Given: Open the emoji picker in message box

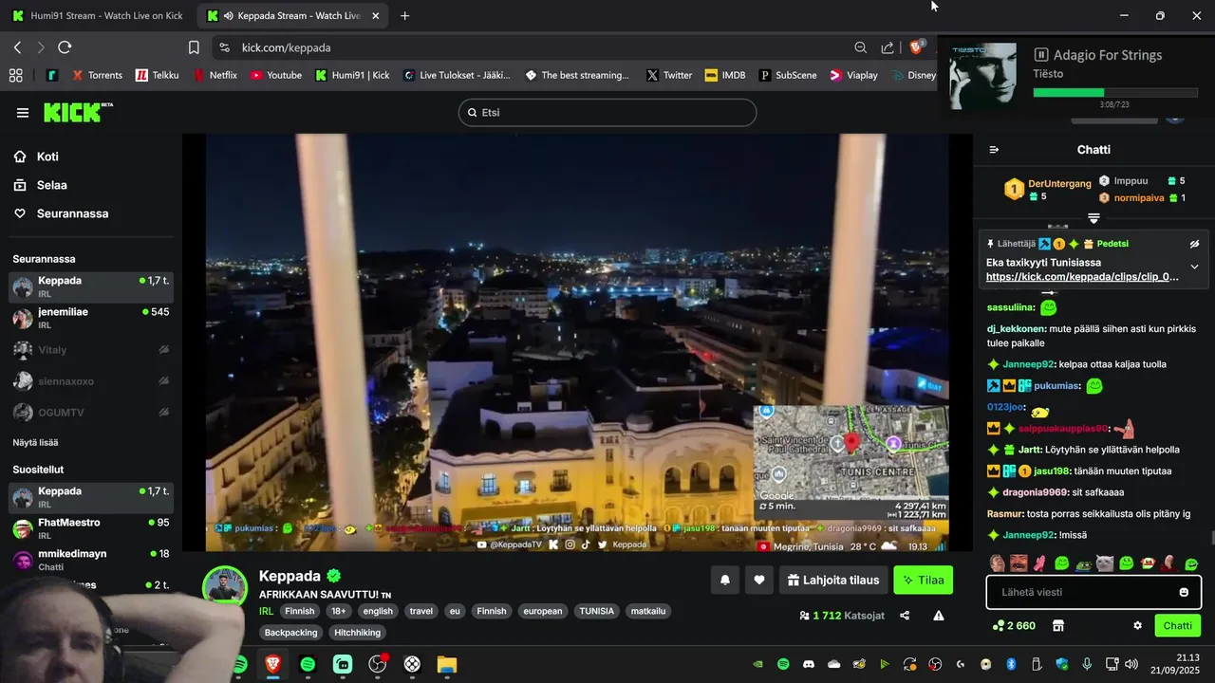Looking at the screenshot, I should point(1184,592).
